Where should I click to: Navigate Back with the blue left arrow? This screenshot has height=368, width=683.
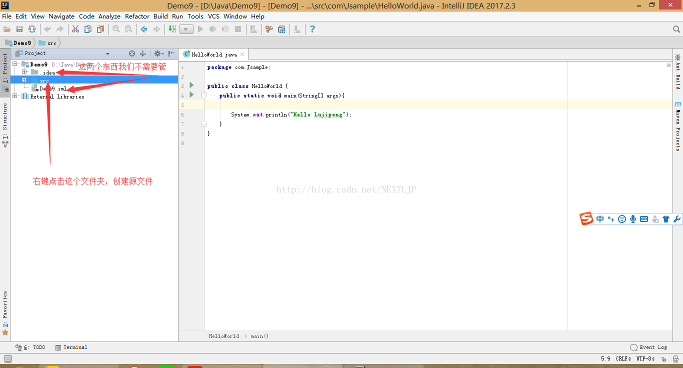(144, 29)
